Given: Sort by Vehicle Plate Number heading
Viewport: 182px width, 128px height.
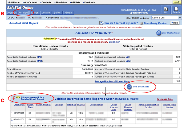Looking at the screenshot, I should point(169,106).
